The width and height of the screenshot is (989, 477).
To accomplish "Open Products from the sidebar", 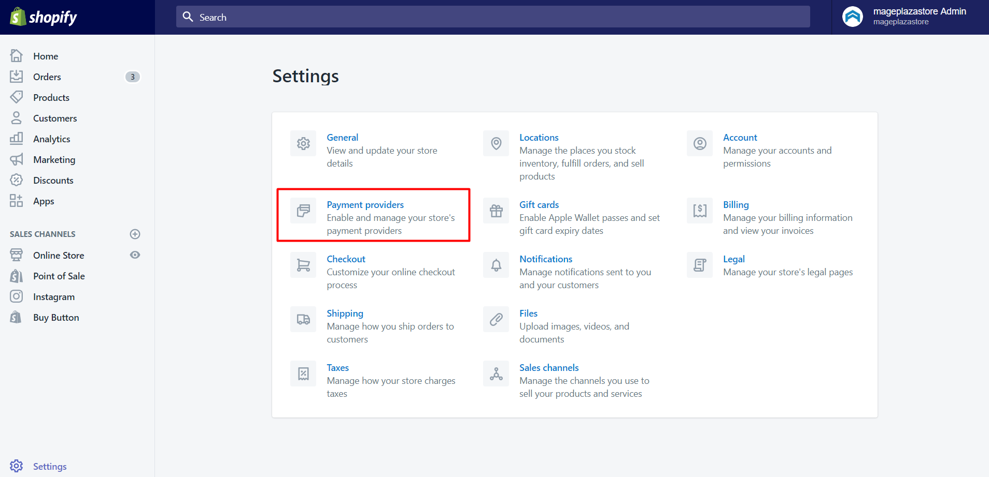I will (51, 97).
